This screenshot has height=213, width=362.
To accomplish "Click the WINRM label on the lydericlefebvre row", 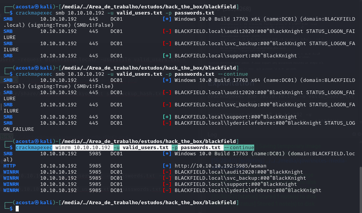I will click(11, 190).
